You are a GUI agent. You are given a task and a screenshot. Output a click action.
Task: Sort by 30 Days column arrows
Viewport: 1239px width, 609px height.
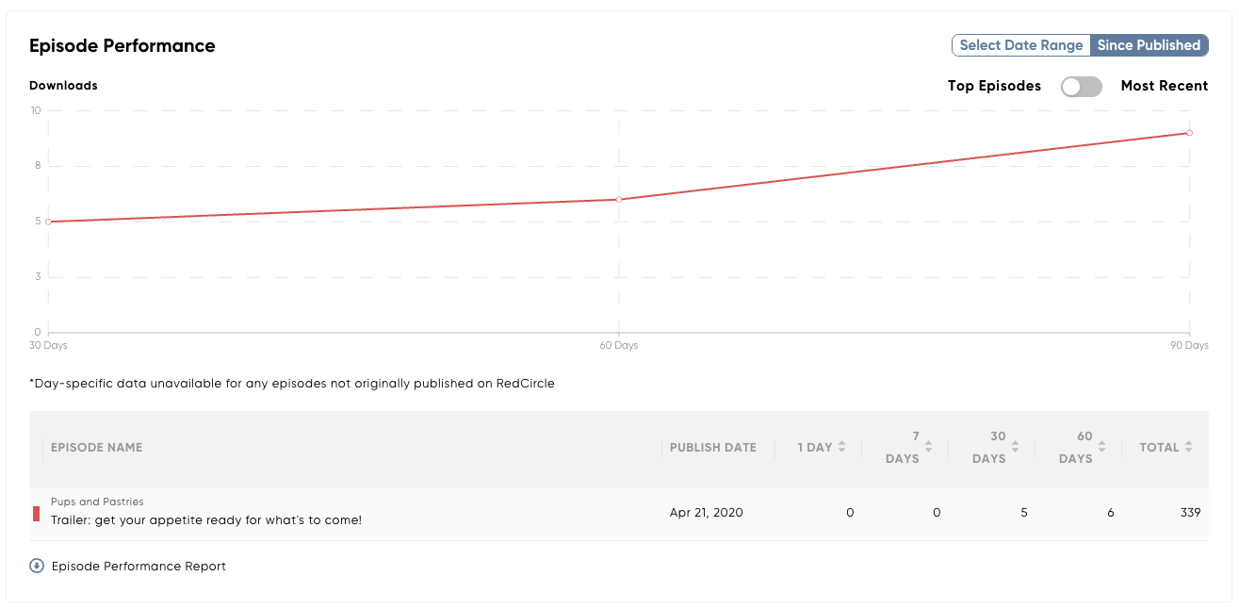pyautogui.click(x=1016, y=447)
